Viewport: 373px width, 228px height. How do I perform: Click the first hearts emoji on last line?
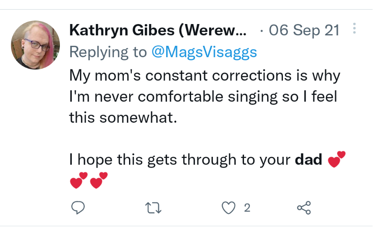tap(79, 180)
